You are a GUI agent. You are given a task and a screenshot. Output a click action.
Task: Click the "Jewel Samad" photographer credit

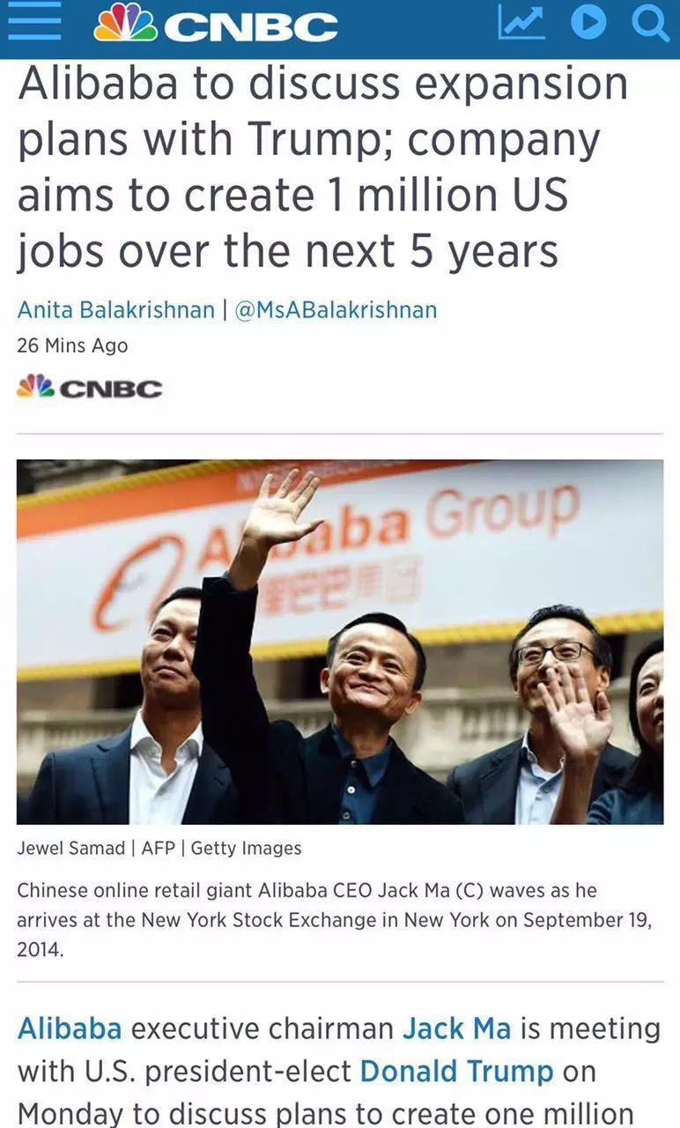tap(71, 849)
